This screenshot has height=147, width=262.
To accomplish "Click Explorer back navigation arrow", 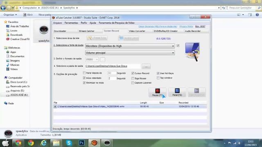I will (x=3, y=8).
